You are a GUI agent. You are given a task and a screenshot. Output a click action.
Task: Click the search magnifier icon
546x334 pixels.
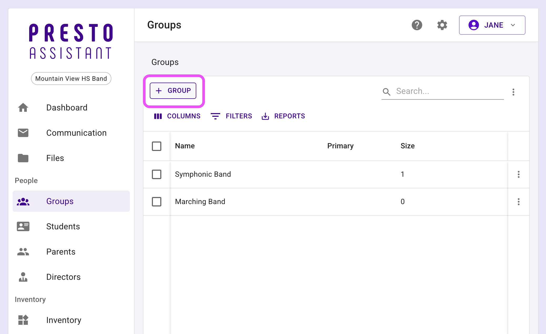click(x=387, y=92)
